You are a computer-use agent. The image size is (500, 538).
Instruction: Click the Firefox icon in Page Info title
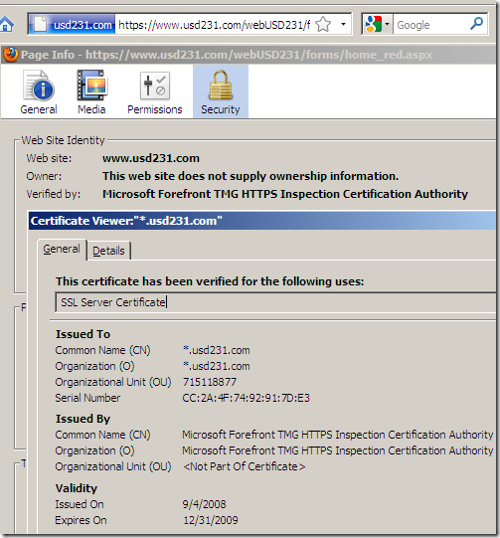[x=10, y=55]
